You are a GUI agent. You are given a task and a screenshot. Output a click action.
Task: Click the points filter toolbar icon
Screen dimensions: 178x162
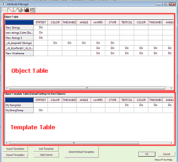click(x=5, y=10)
